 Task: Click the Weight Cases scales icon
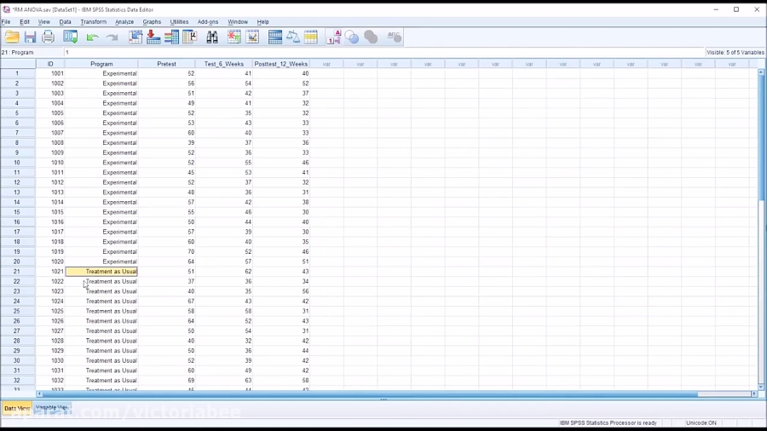293,37
